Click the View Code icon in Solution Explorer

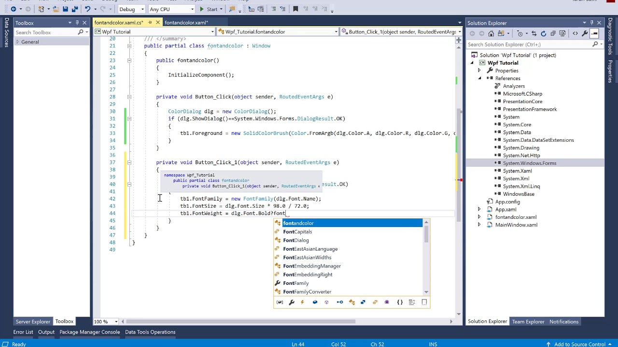575,34
